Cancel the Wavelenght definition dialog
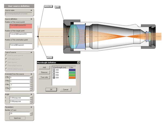This screenshot has width=162, height=125. coord(66,89)
